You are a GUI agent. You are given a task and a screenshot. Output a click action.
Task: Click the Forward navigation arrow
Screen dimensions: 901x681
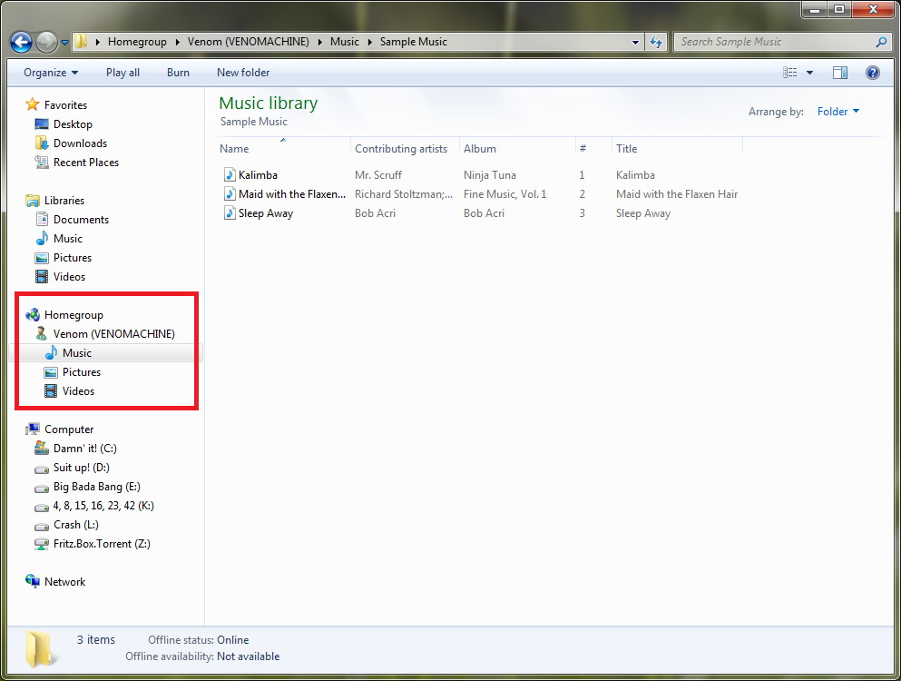pos(46,42)
